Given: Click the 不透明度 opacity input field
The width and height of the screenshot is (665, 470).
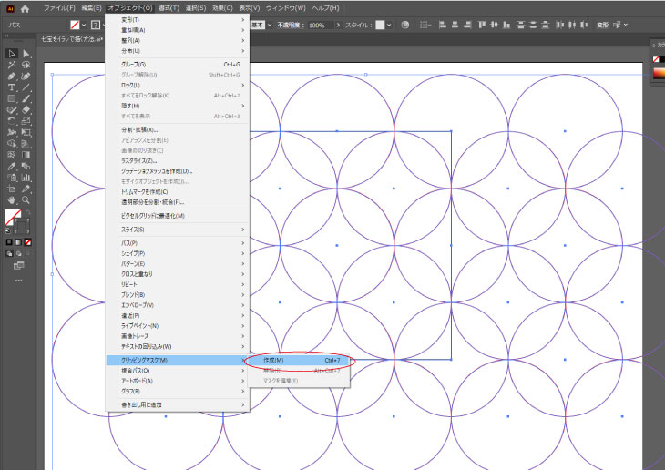Looking at the screenshot, I should coord(319,25).
